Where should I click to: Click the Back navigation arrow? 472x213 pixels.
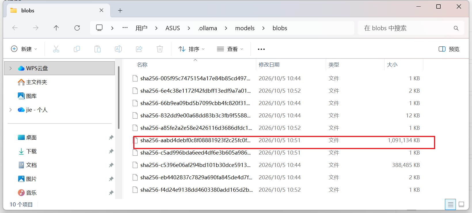(15, 28)
